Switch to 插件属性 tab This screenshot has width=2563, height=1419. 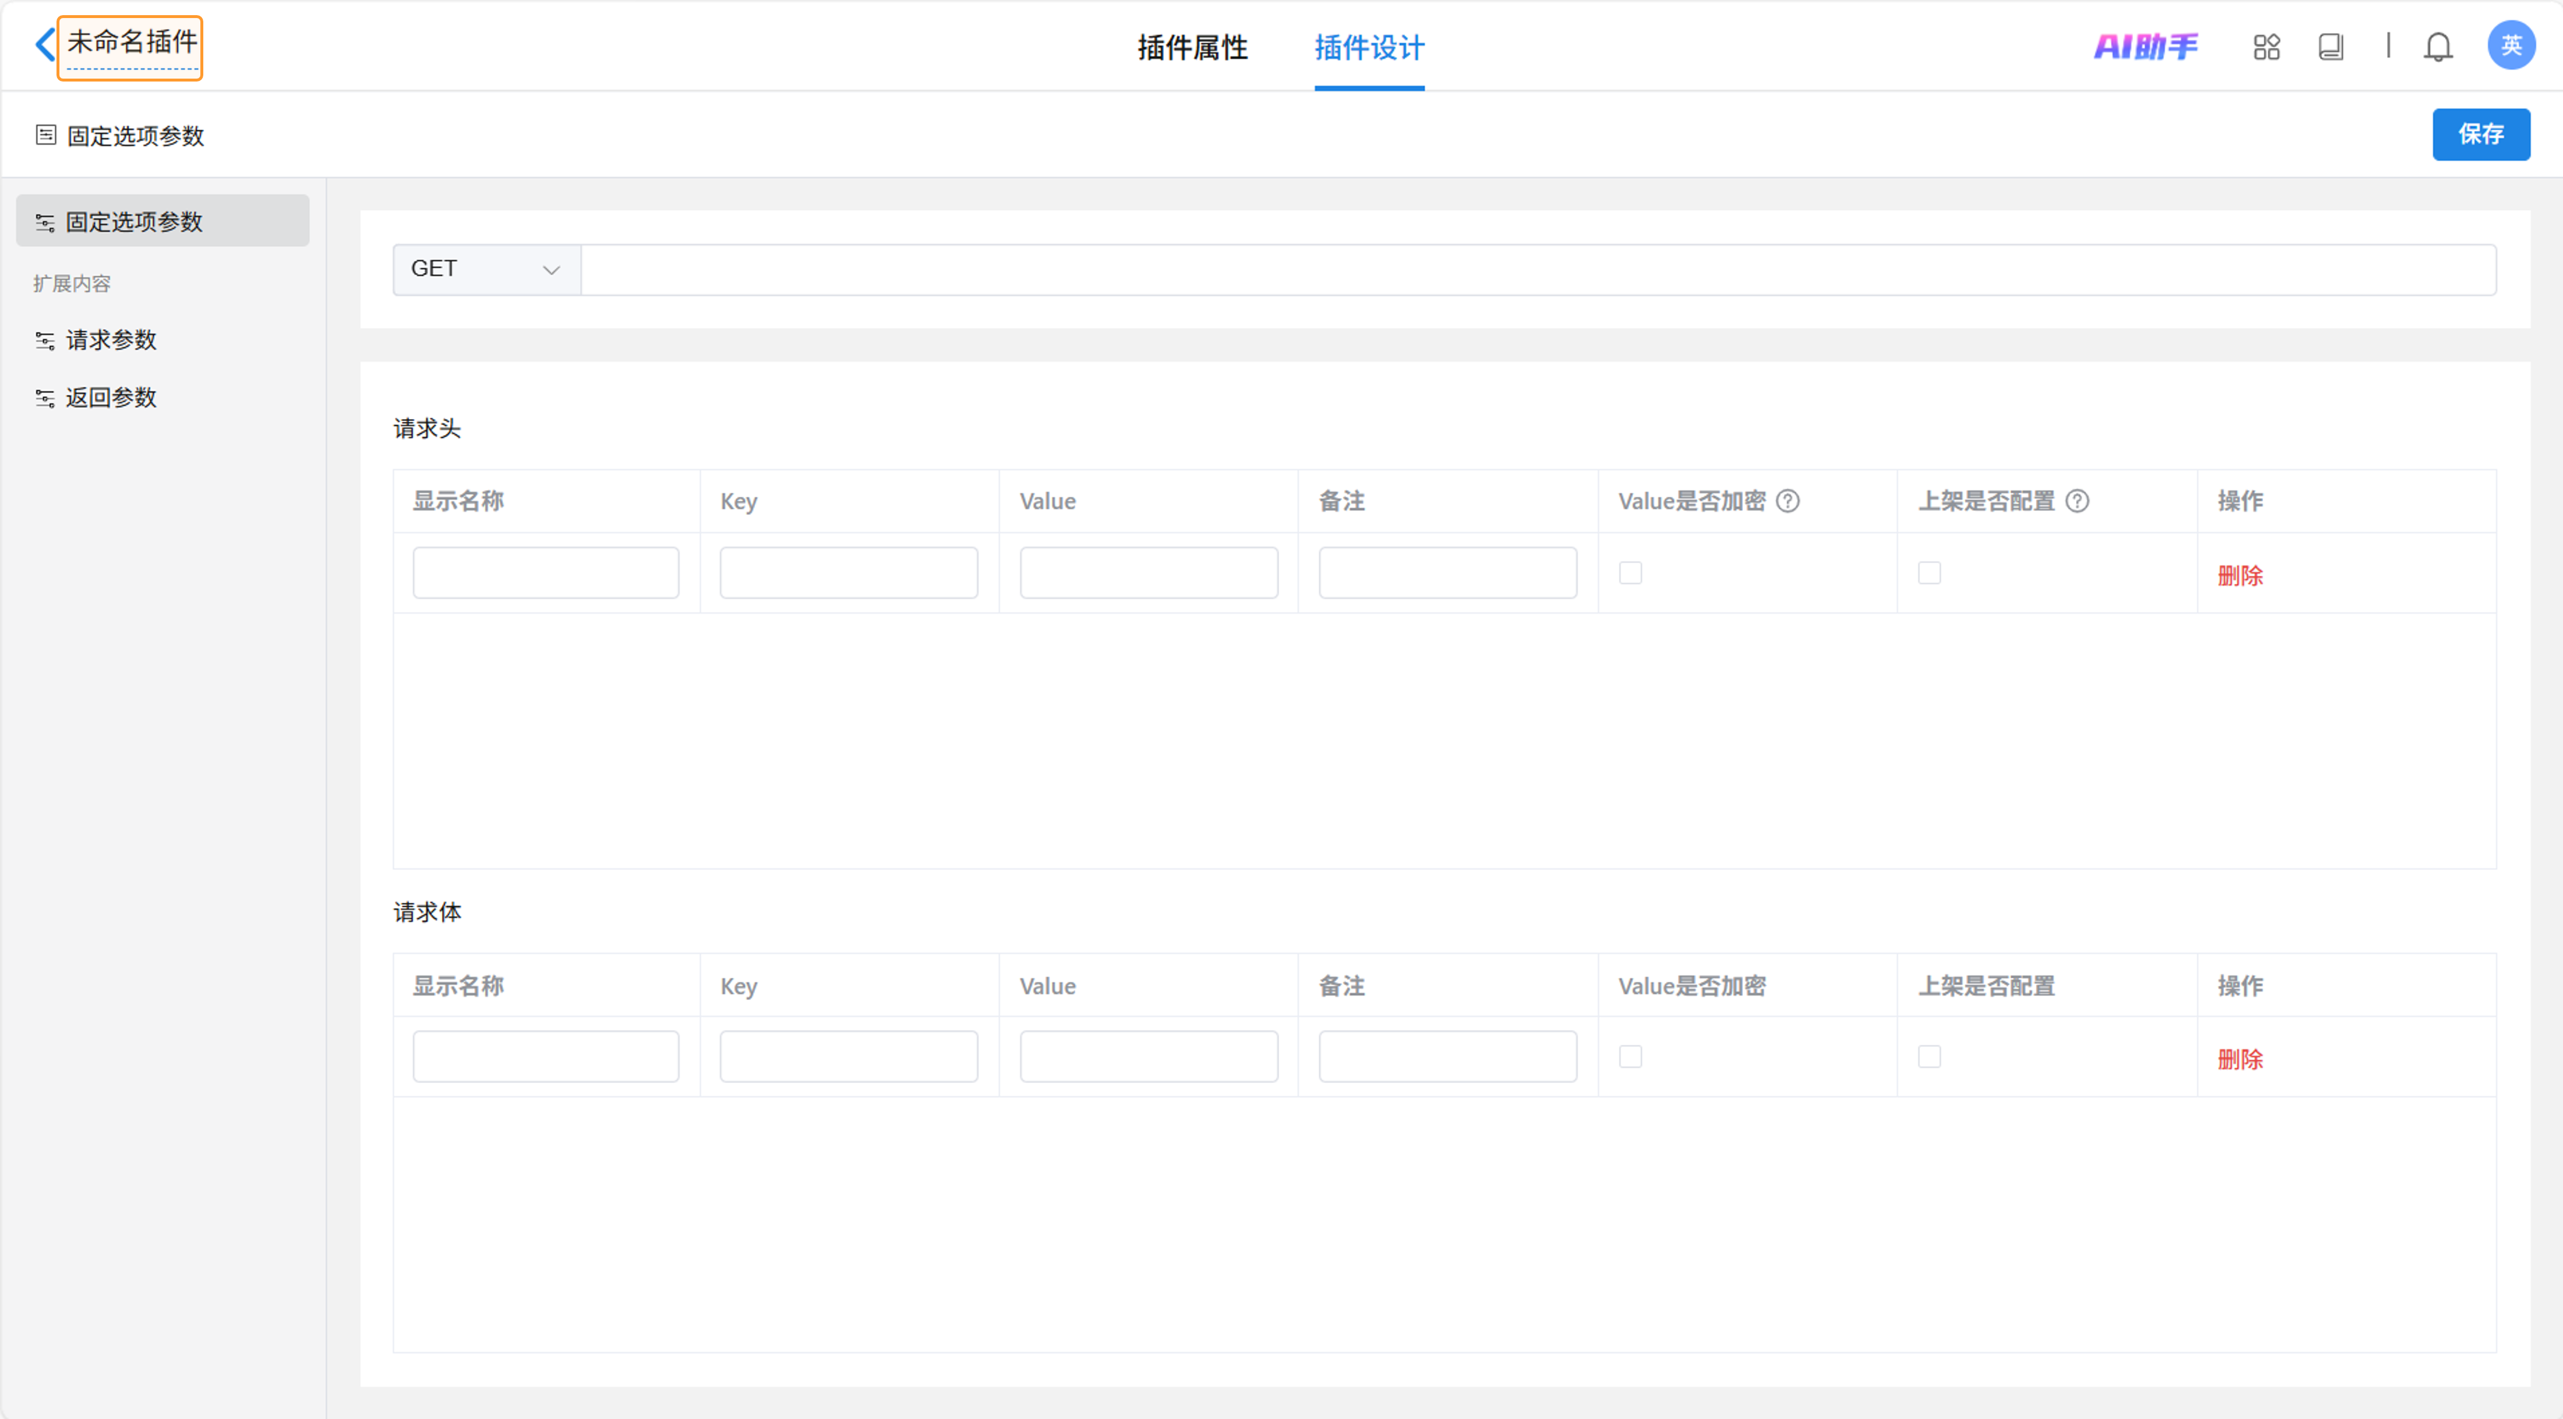[x=1192, y=48]
